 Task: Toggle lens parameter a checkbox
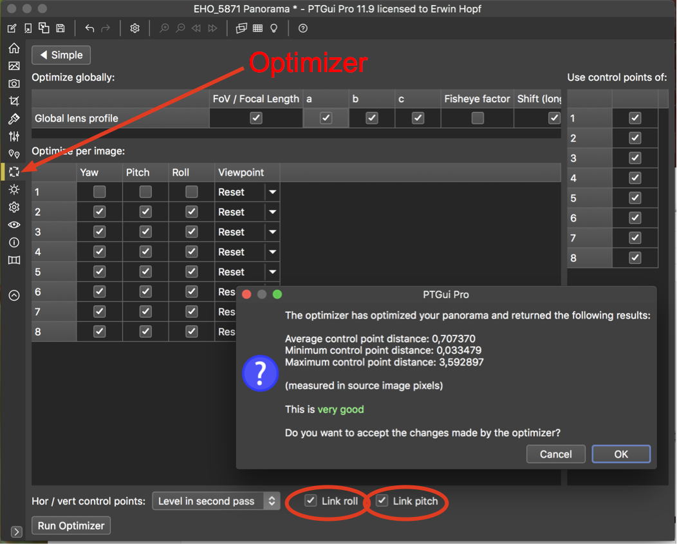point(326,118)
